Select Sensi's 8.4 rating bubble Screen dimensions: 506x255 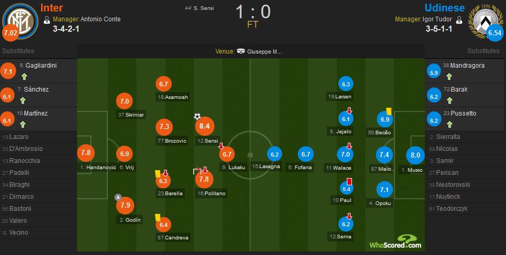click(205, 126)
